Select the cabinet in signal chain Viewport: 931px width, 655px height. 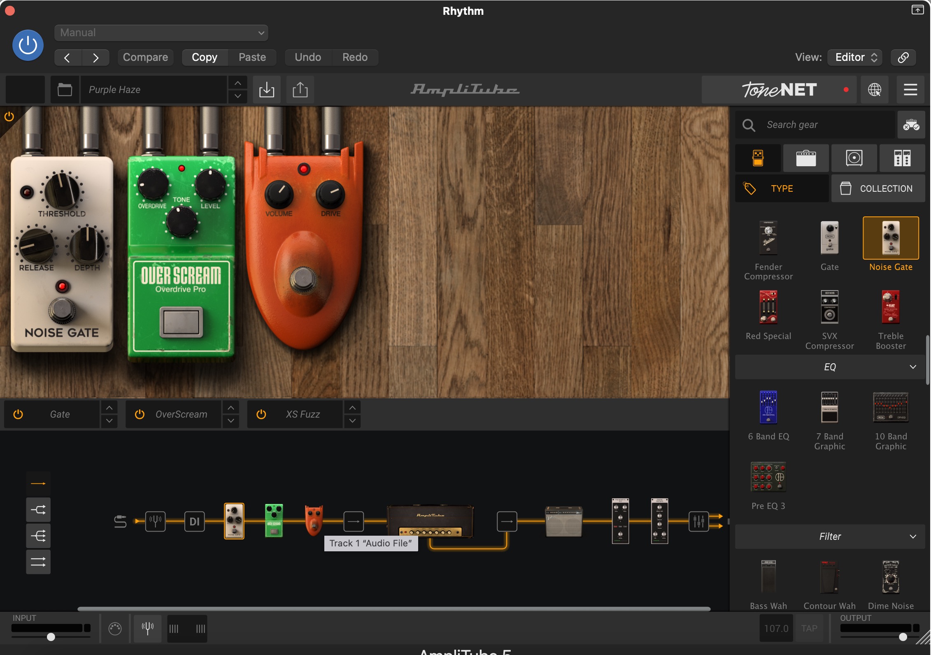click(x=563, y=522)
